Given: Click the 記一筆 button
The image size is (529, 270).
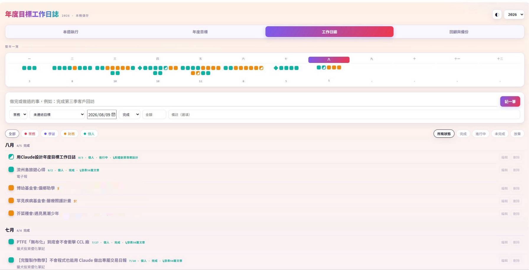Looking at the screenshot, I should click(x=510, y=101).
